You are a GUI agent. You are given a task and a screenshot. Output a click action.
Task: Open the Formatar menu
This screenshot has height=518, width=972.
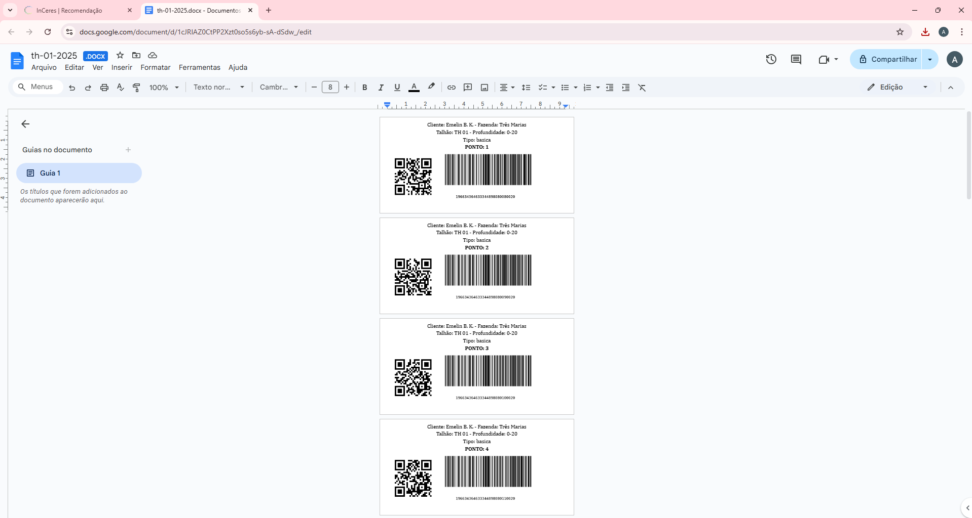tap(156, 67)
